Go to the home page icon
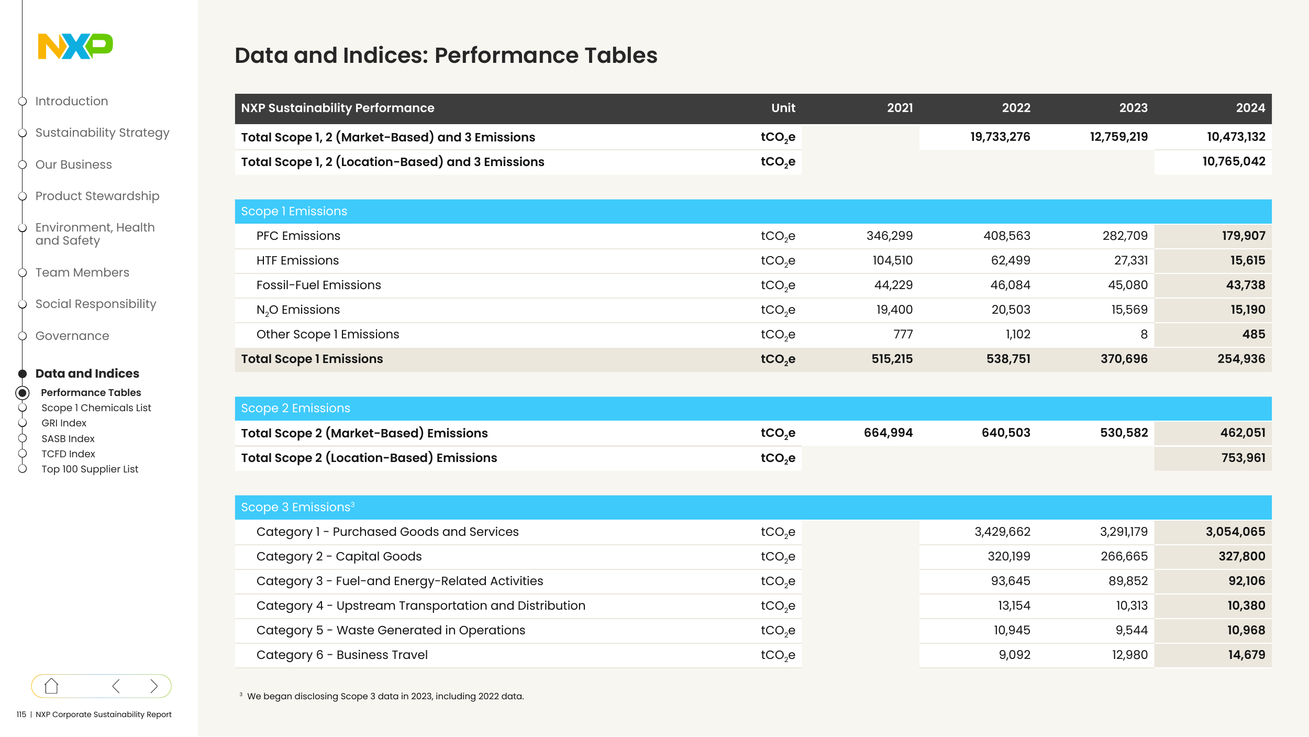Image resolution: width=1309 pixels, height=737 pixels. [51, 686]
